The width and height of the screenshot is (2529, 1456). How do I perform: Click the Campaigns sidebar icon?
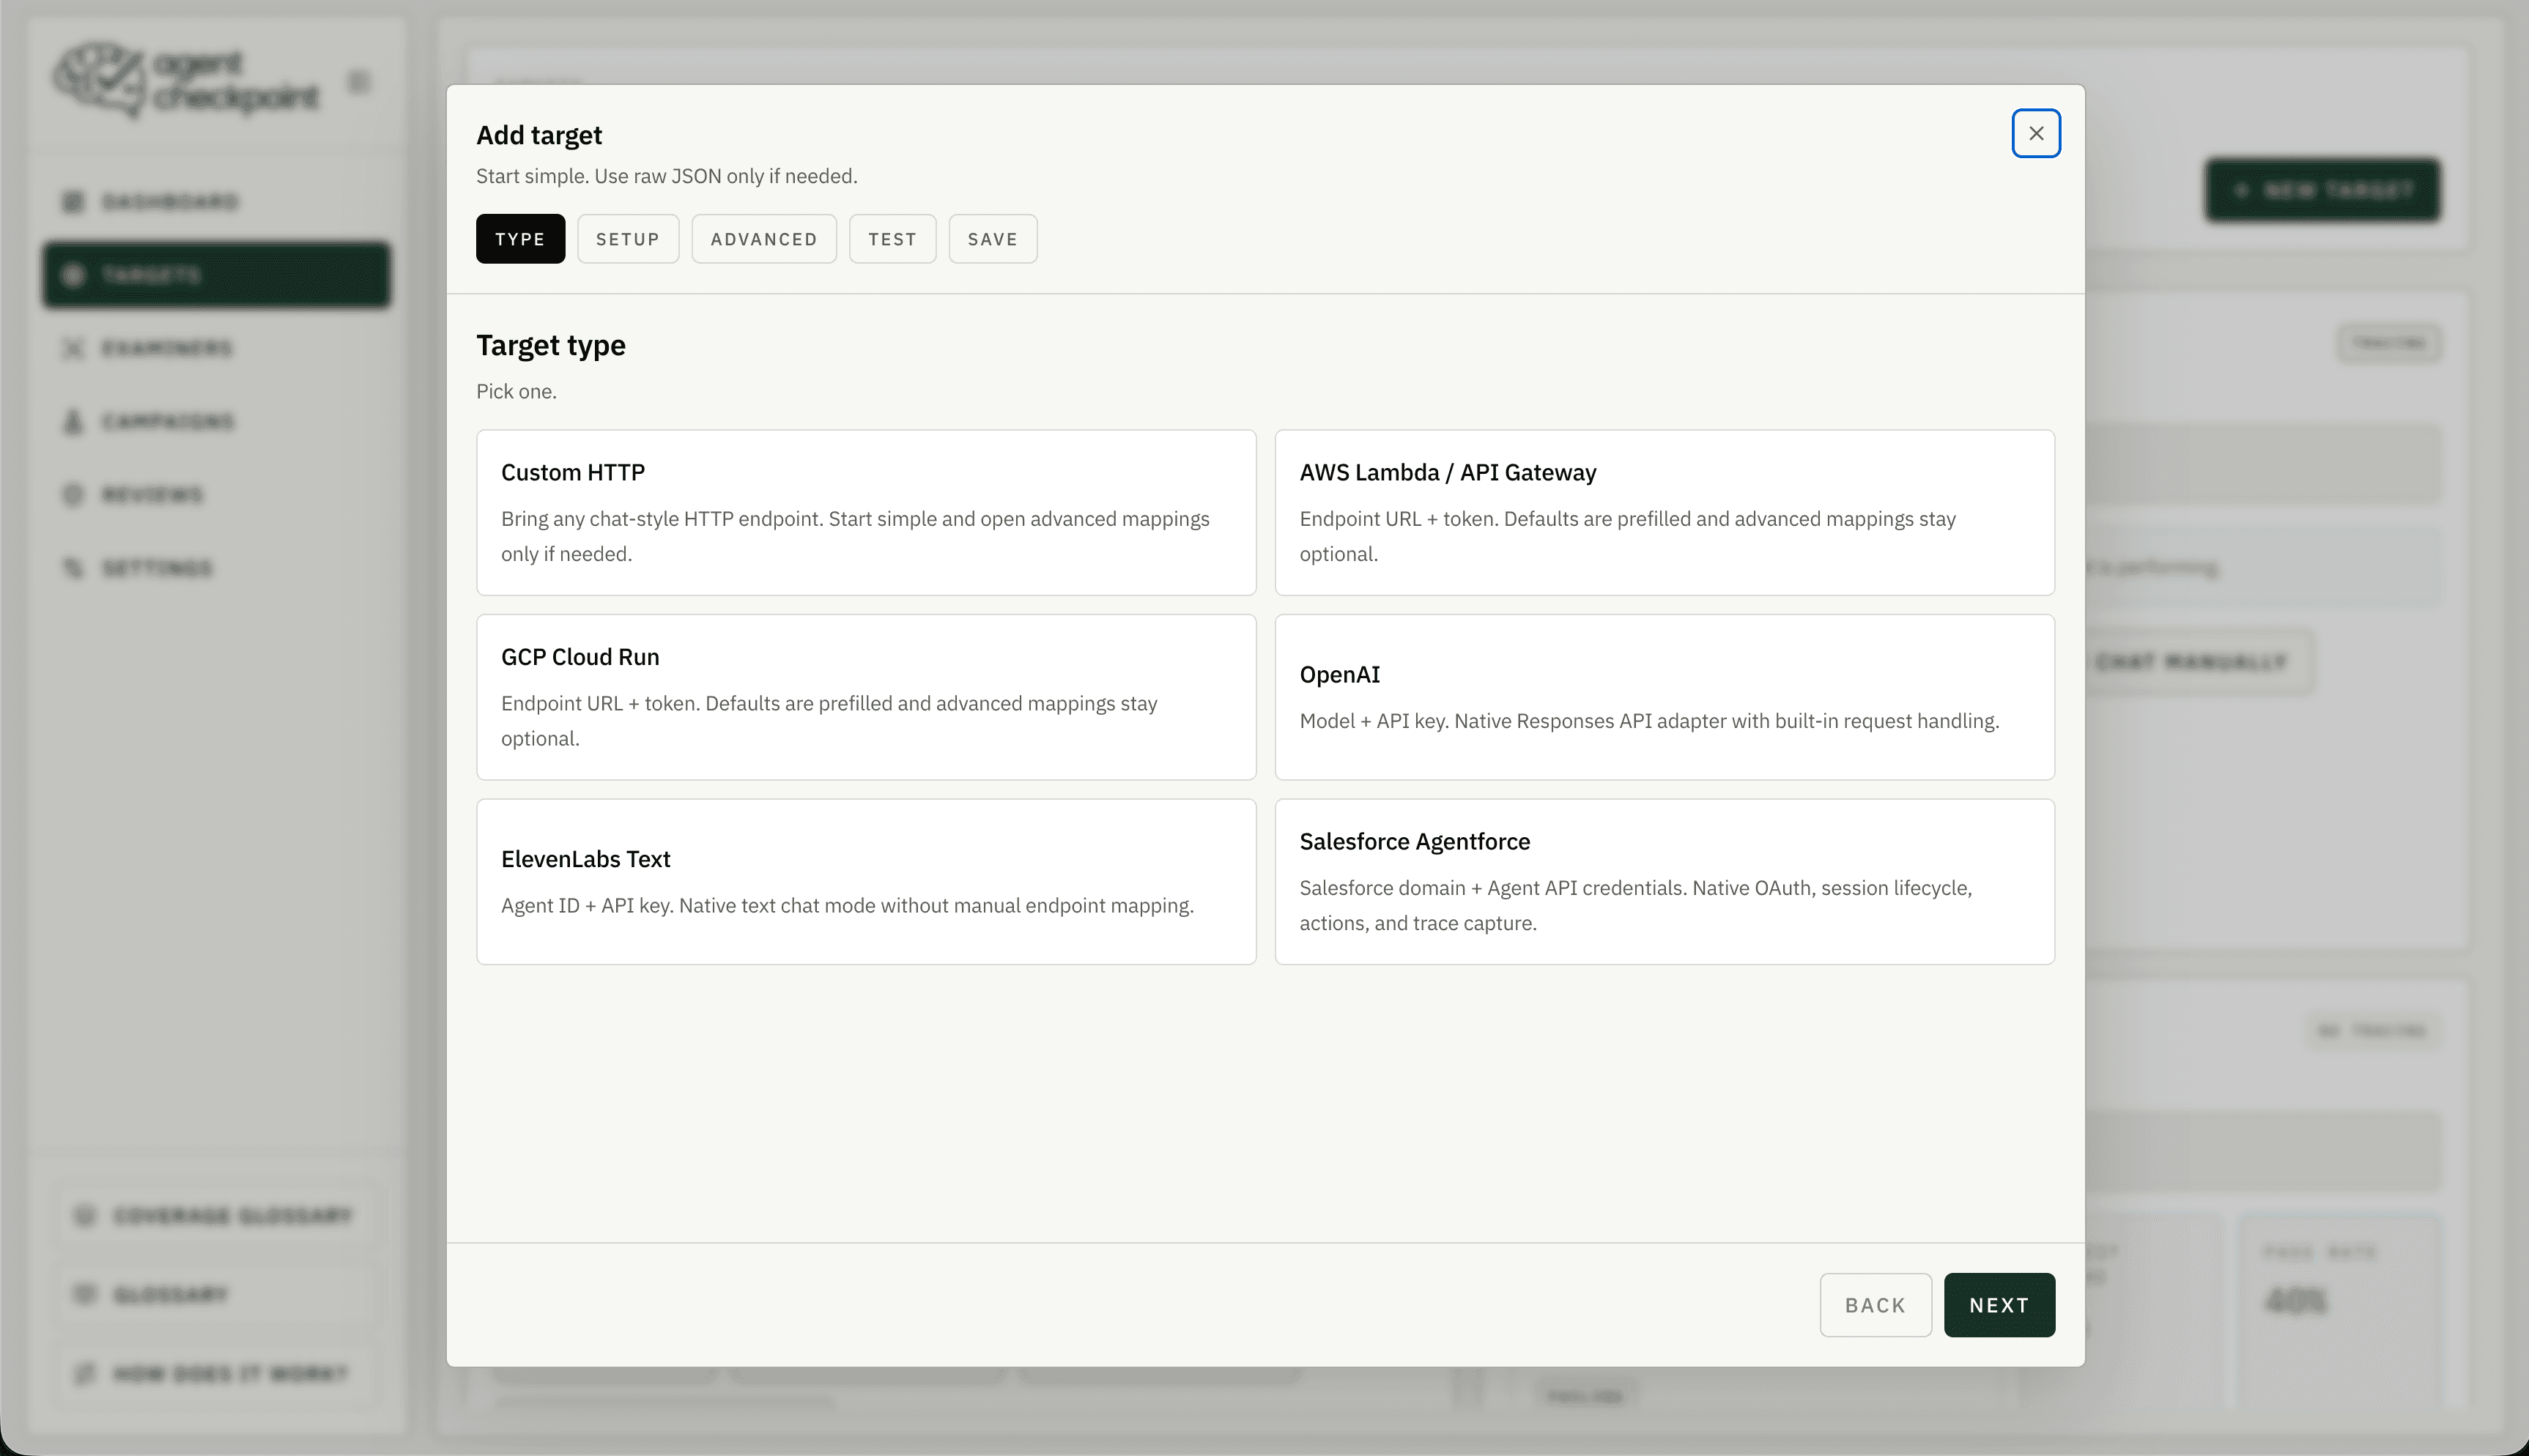click(x=73, y=421)
